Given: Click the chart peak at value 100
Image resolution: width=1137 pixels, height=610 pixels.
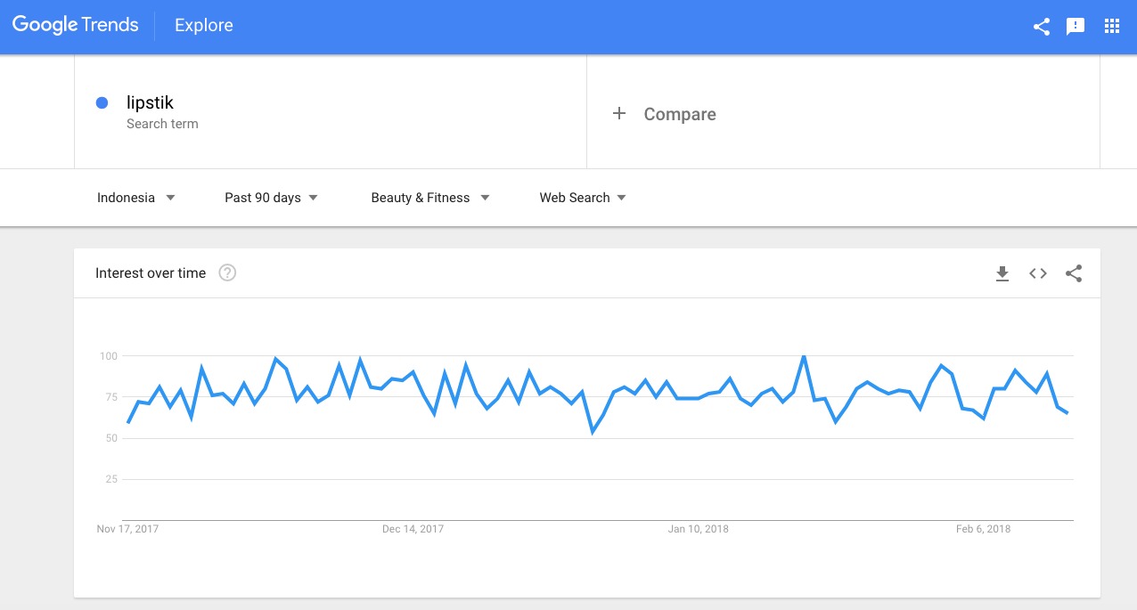Looking at the screenshot, I should (804, 357).
